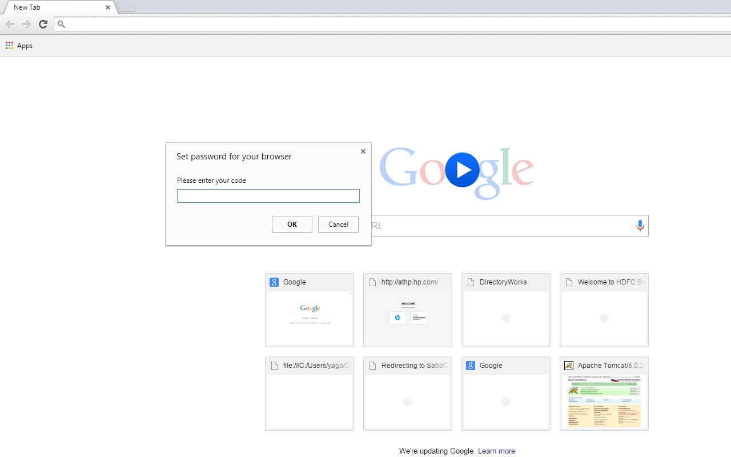The height and width of the screenshot is (457, 731).
Task: Click the Apache Tomcat favicon
Action: pyautogui.click(x=568, y=365)
